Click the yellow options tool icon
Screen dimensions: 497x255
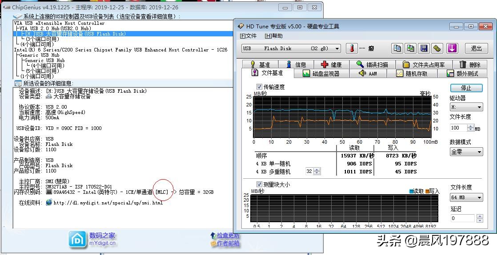437,48
